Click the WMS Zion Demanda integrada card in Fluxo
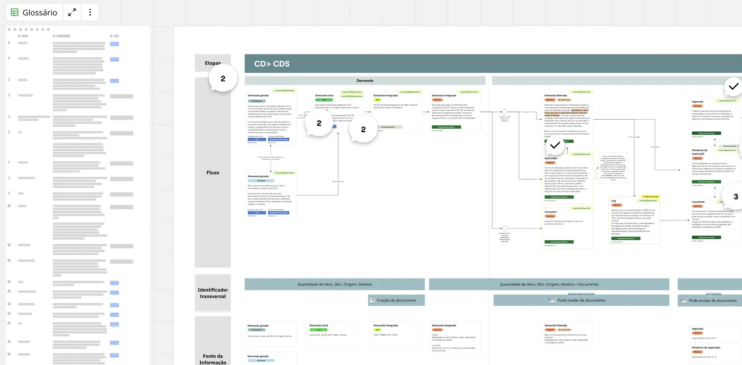This screenshot has height=365, width=742. [454, 112]
